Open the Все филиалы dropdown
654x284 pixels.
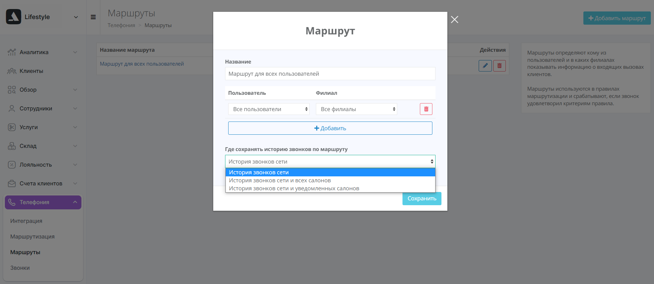click(356, 109)
